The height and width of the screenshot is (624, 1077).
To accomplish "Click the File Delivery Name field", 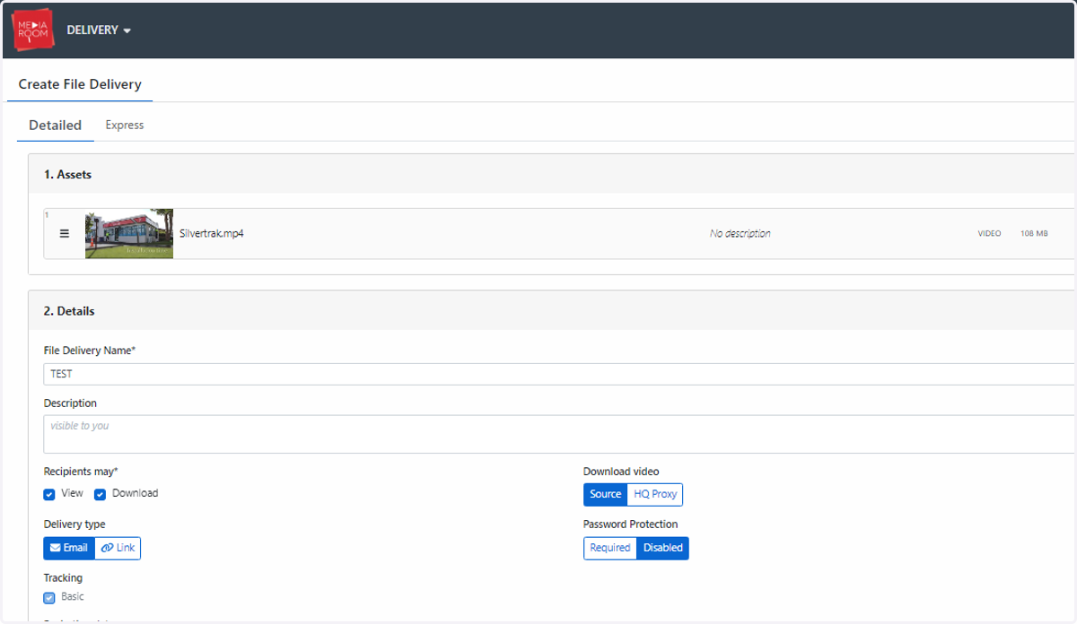I will click(560, 374).
